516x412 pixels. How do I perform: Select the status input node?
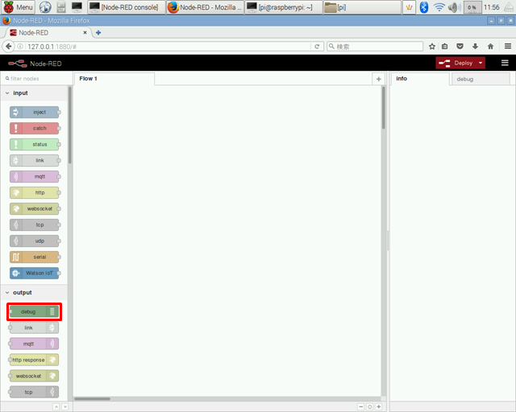coord(34,145)
